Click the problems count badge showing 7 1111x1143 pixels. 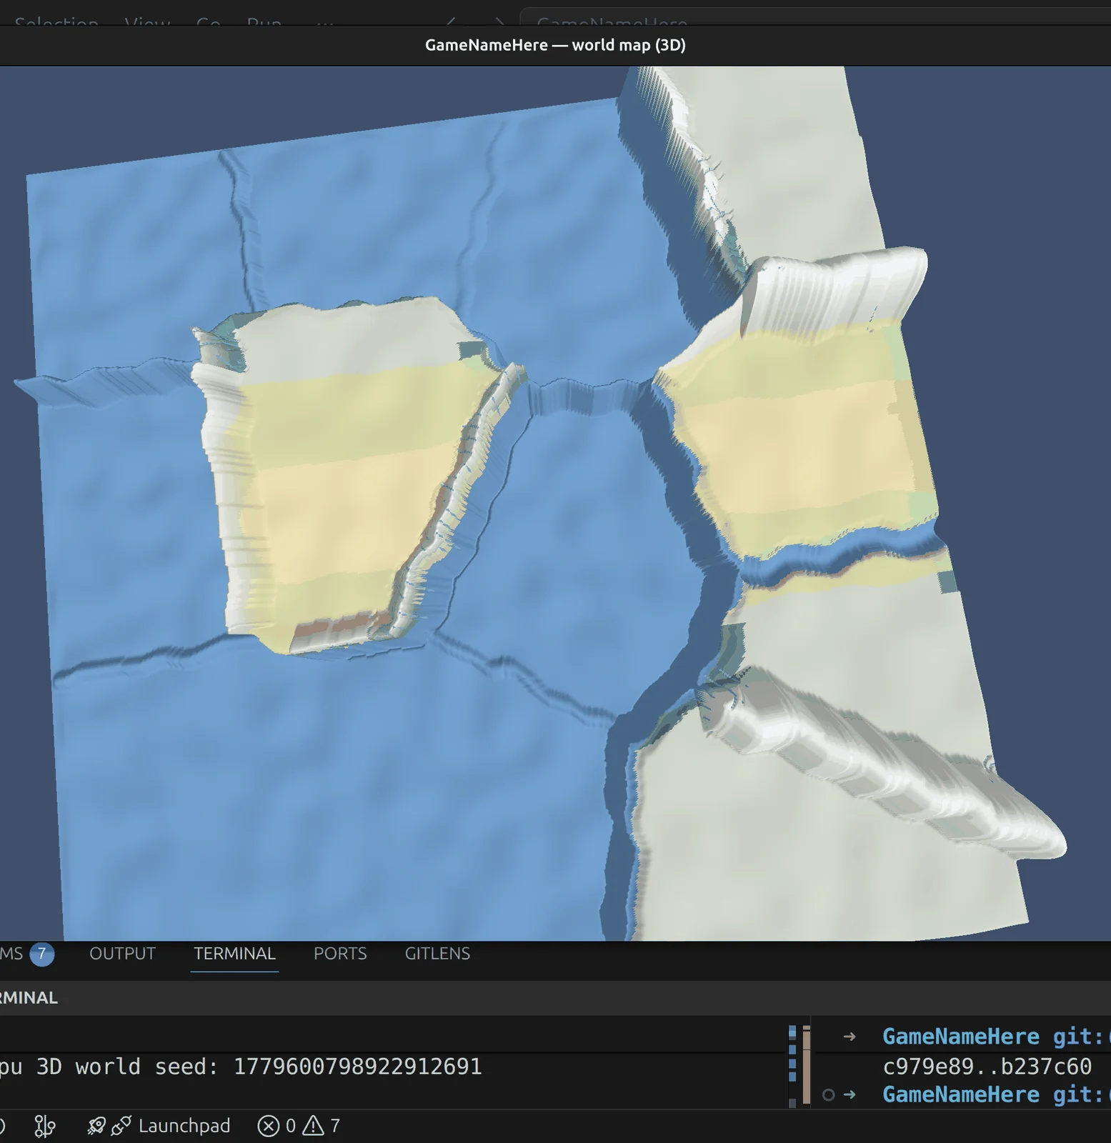click(42, 954)
